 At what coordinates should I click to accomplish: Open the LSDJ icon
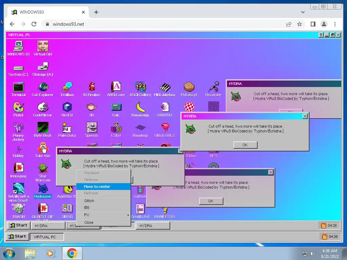(116, 130)
